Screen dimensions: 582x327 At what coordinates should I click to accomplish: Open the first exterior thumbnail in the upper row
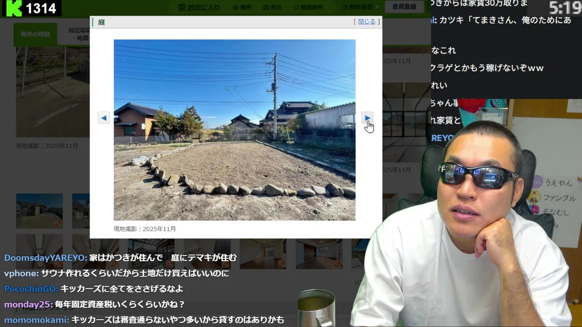pos(39,211)
